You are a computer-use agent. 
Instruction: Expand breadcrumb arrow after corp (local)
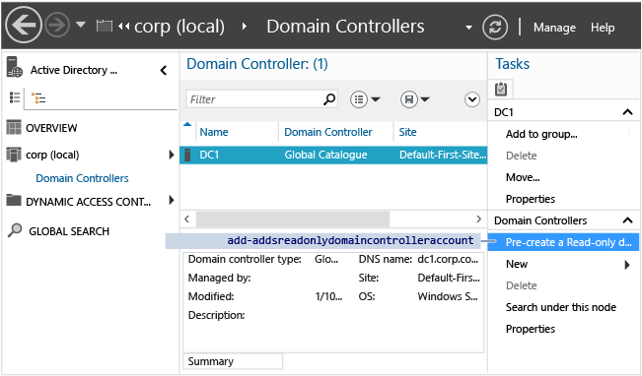[245, 27]
